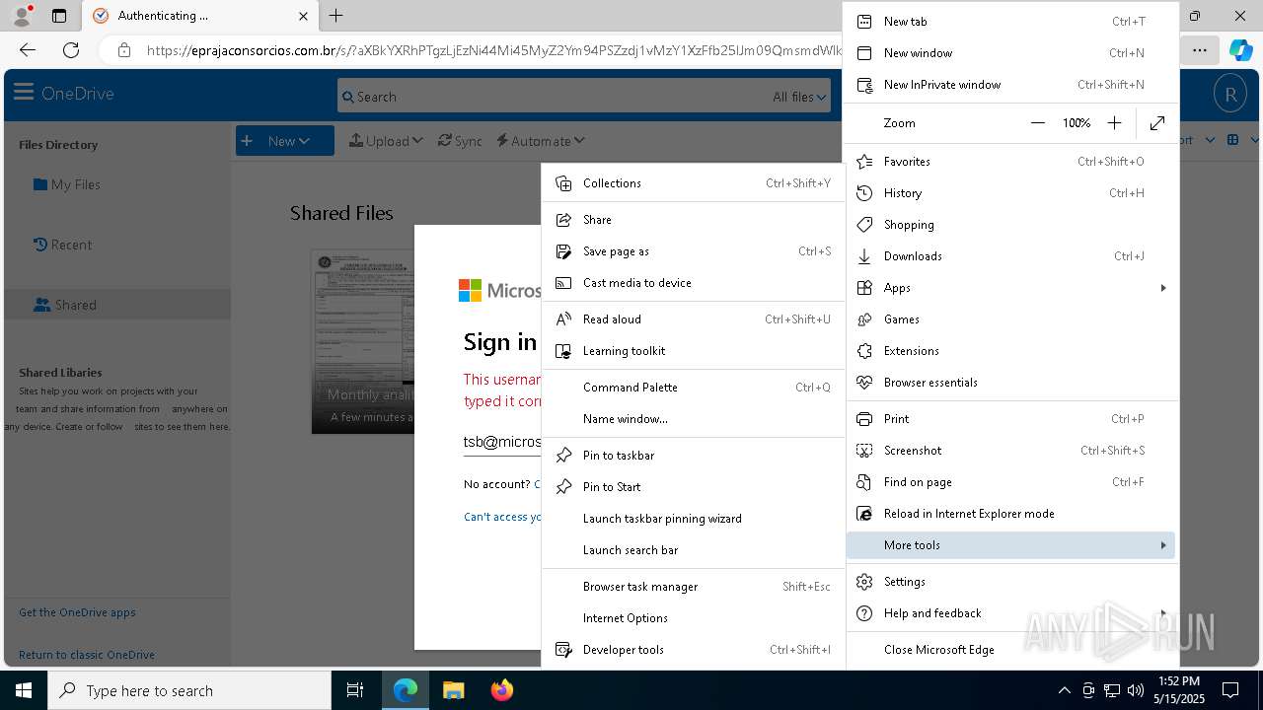Expand the More tools submenu arrow
This screenshot has height=710, width=1263.
click(1163, 545)
